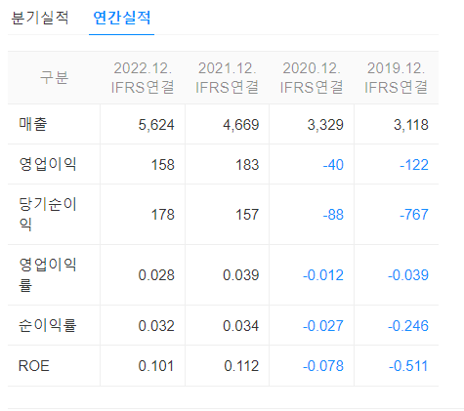Click the ROE row label

point(34,366)
